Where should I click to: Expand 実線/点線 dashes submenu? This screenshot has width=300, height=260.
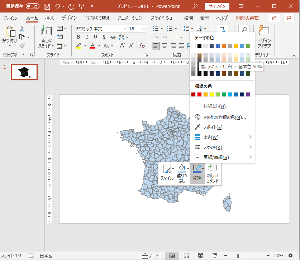pyautogui.click(x=222, y=157)
